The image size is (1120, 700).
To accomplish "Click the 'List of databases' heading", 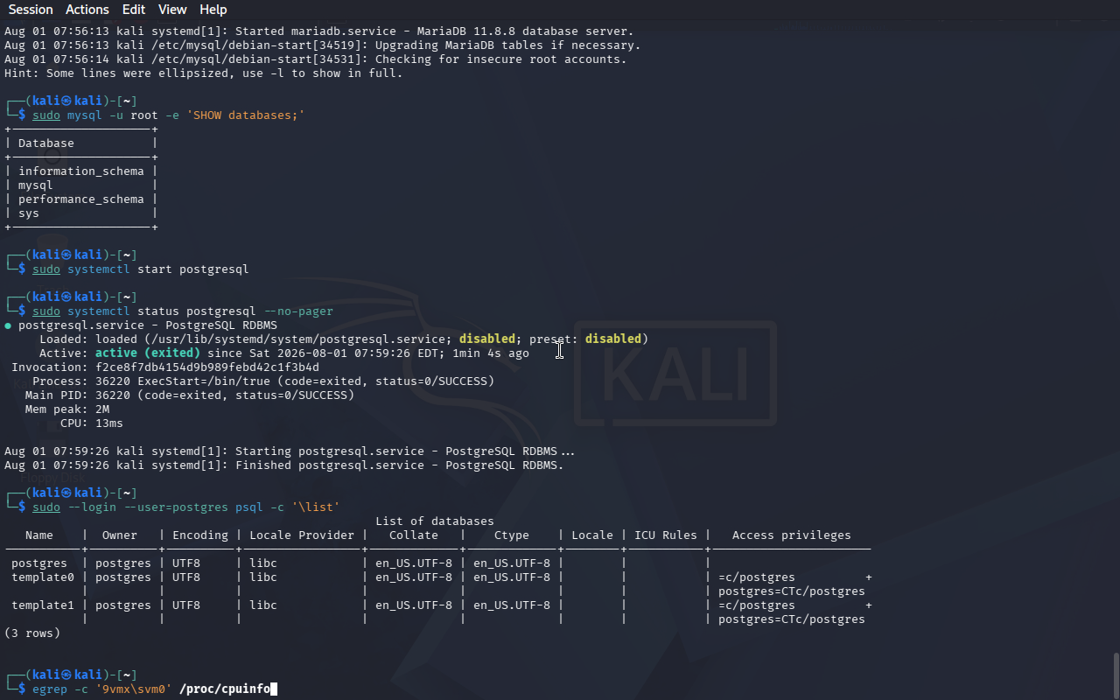I will pyautogui.click(x=435, y=521).
